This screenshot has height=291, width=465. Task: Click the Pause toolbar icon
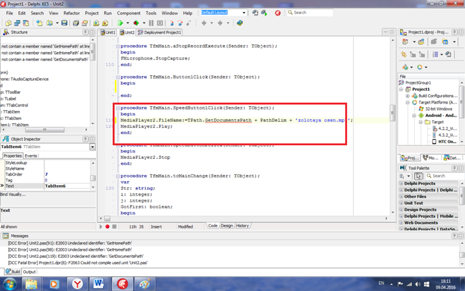tap(151, 23)
